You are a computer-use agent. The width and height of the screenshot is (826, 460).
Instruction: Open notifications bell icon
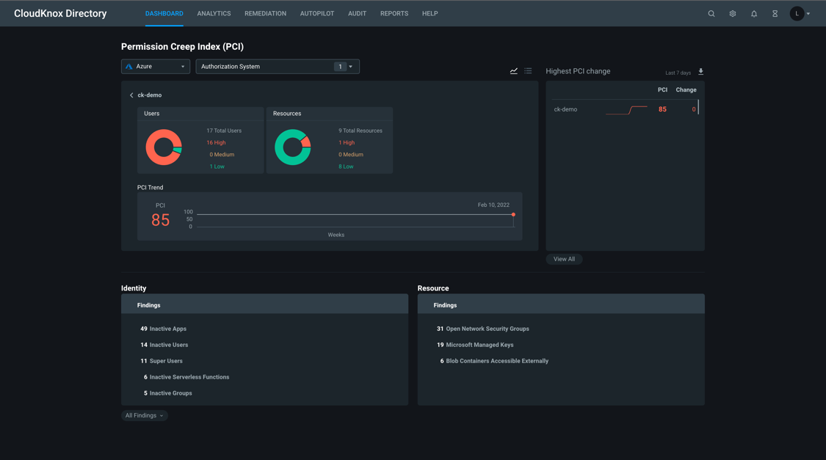click(x=753, y=14)
